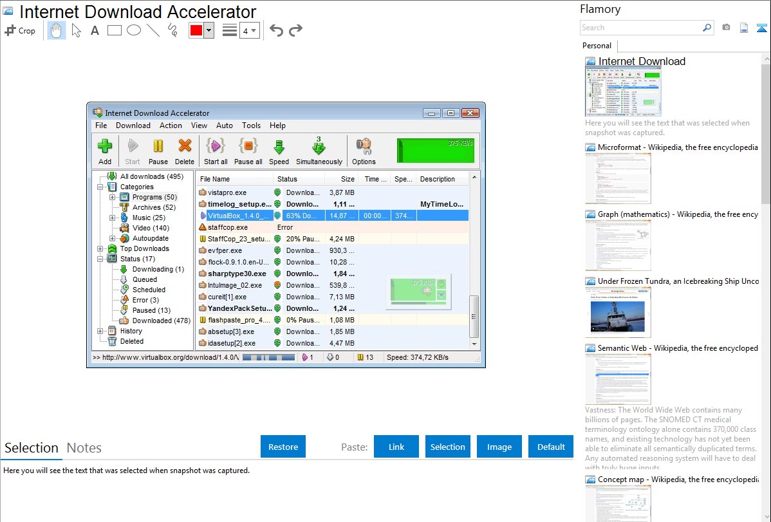This screenshot has height=522, width=771.
Task: Select the Crop tool
Action: (20, 30)
